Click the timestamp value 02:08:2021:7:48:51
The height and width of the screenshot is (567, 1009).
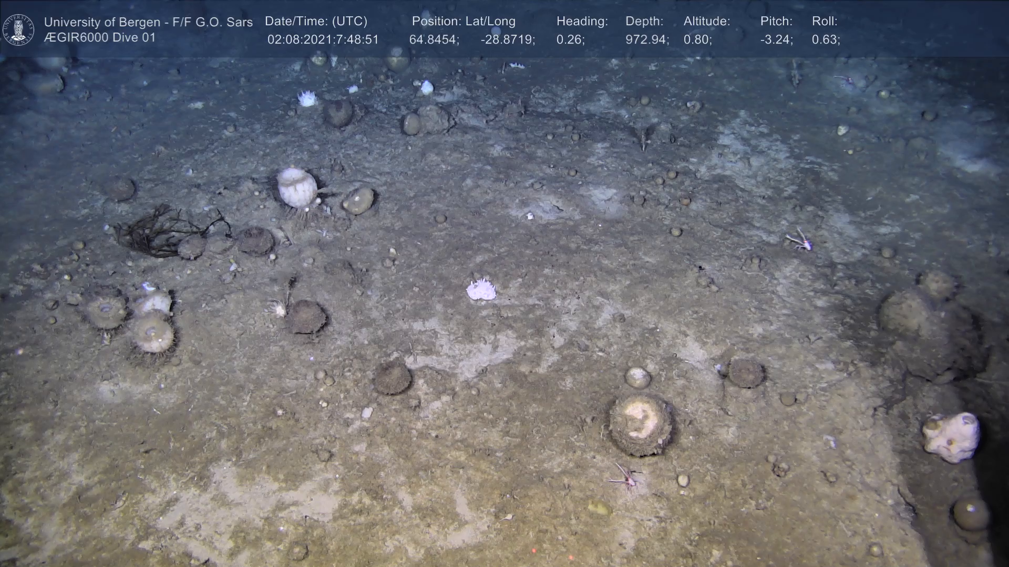(x=323, y=40)
